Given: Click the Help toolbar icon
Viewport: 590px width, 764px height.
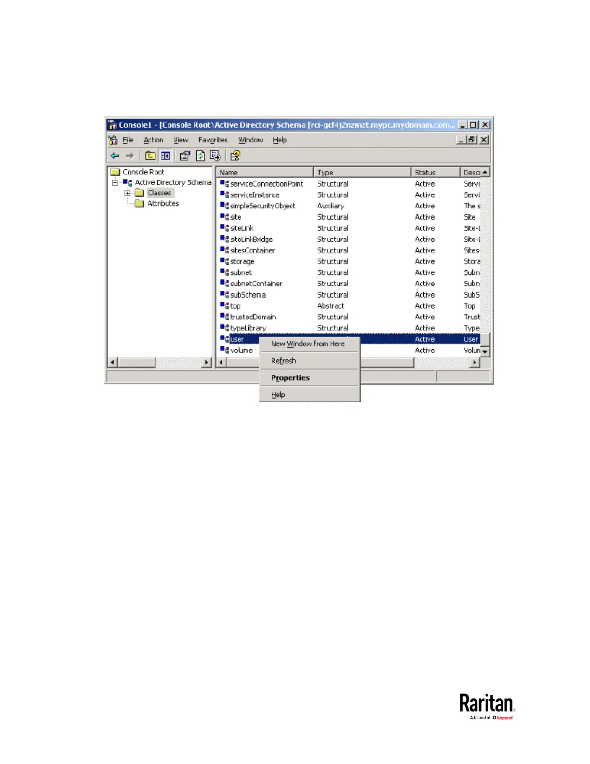Looking at the screenshot, I should pos(235,156).
